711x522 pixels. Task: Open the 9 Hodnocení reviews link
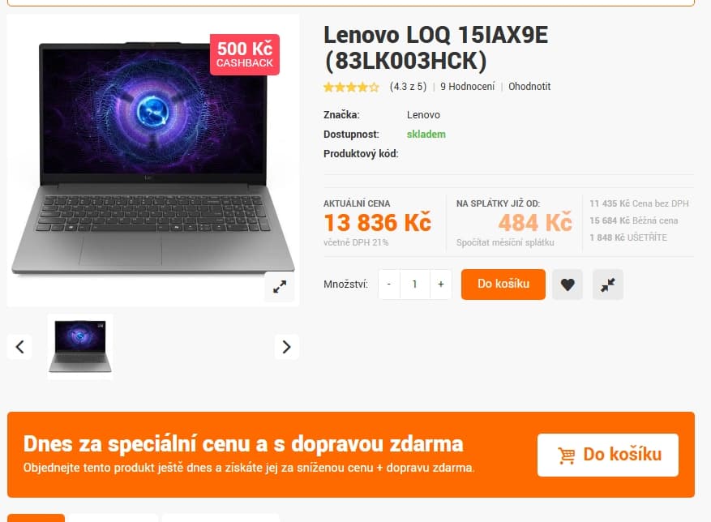coord(468,87)
